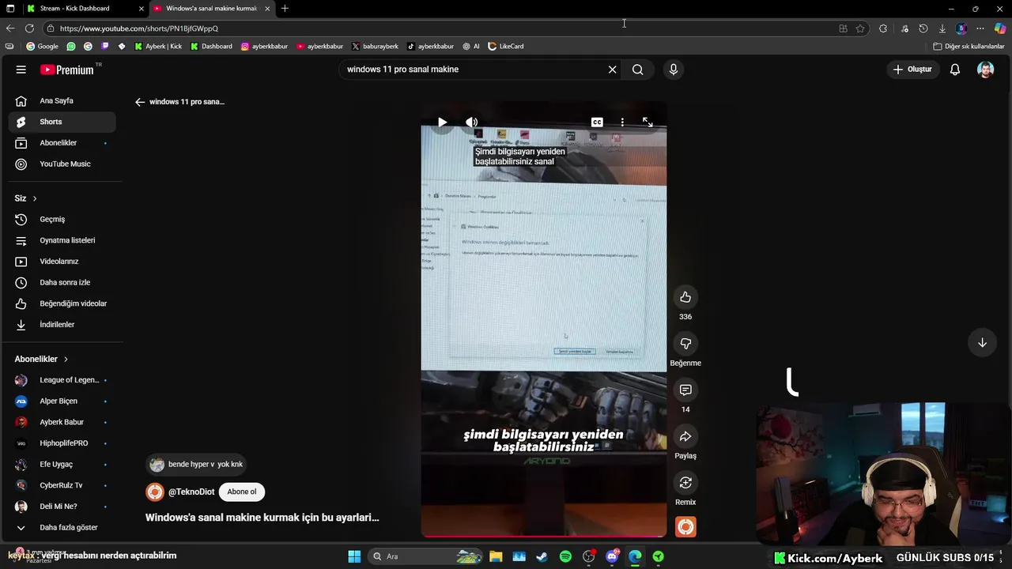Expand the Siz section chevron
The image size is (1012, 569).
[x=35, y=198]
